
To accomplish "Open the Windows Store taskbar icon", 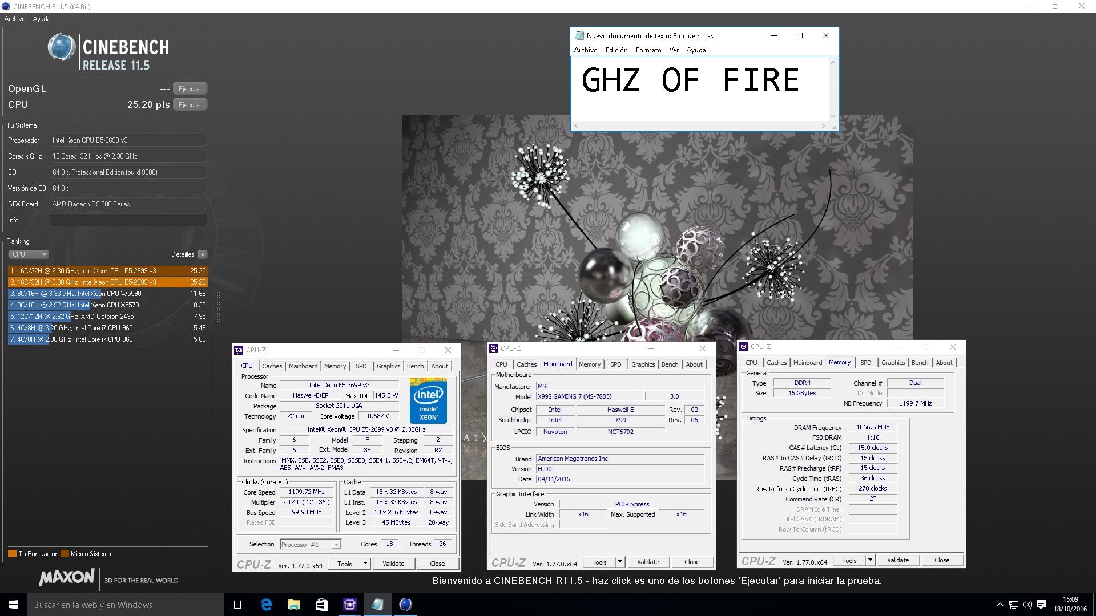I will click(321, 605).
